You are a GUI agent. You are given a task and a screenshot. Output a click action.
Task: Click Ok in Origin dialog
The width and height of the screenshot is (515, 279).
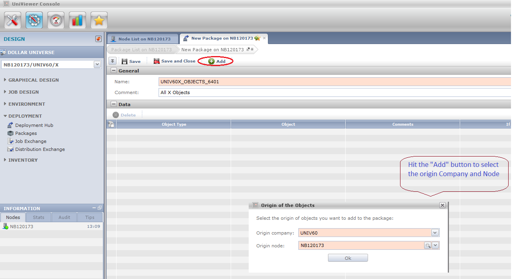[348, 258]
